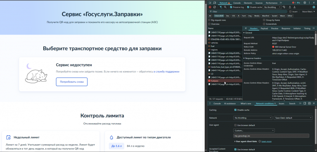This screenshot has width=317, height=152.
Task: Switch to the Payload tab
Action: (264, 28)
